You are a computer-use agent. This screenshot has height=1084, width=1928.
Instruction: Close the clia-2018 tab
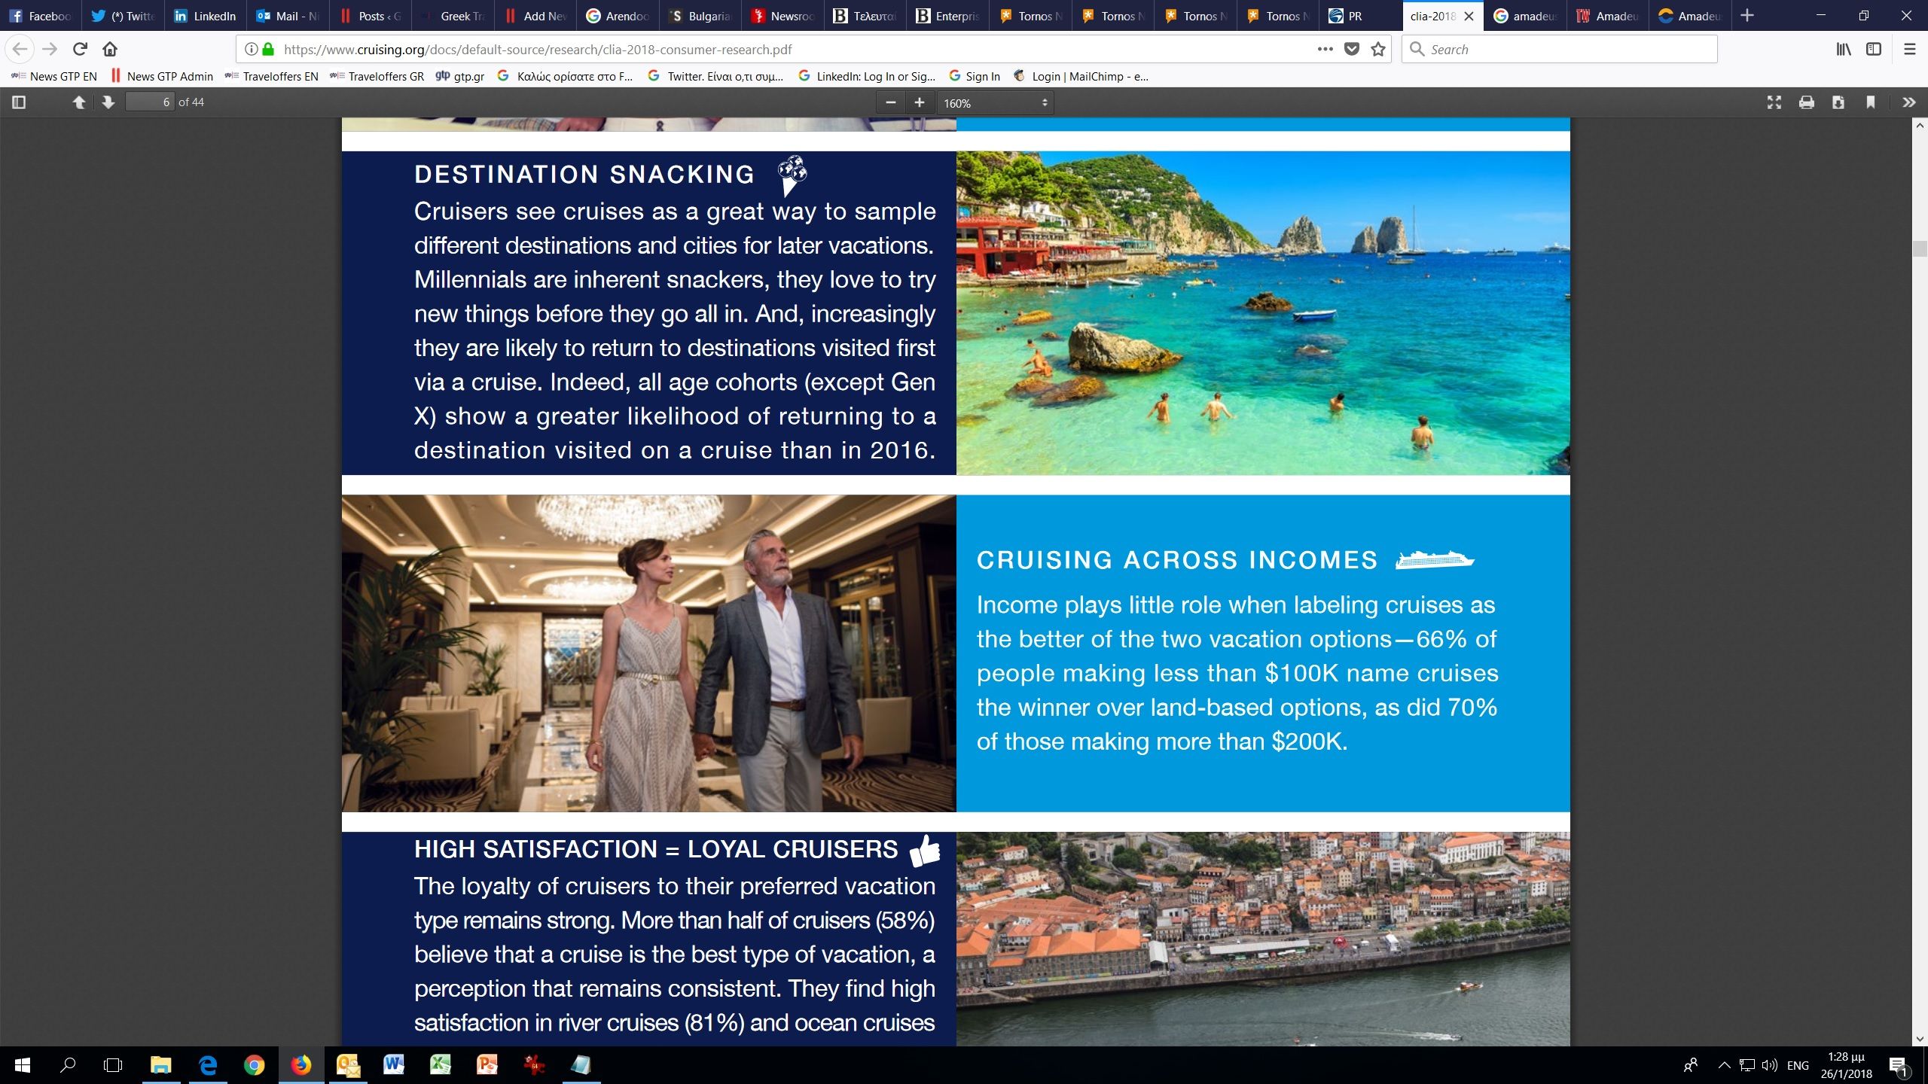click(x=1469, y=16)
